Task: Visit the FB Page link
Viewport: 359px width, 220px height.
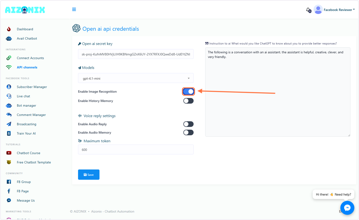Action: pos(23,191)
